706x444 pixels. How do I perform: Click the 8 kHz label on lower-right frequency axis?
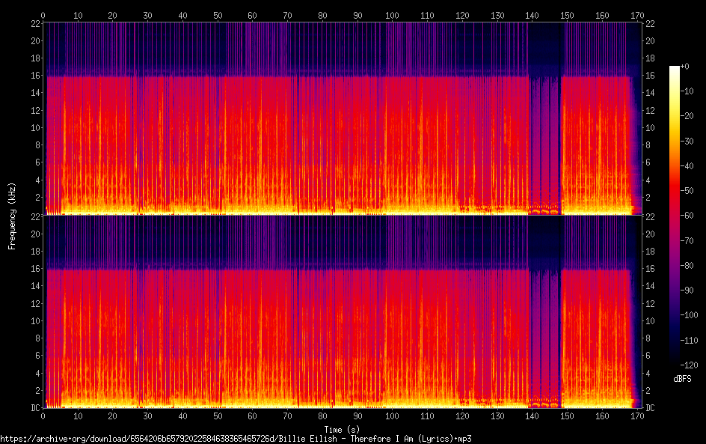(649, 338)
